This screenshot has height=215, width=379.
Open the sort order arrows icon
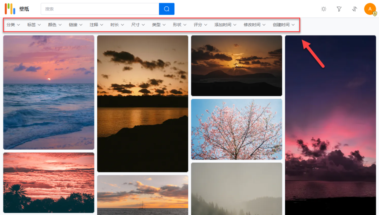pyautogui.click(x=354, y=9)
